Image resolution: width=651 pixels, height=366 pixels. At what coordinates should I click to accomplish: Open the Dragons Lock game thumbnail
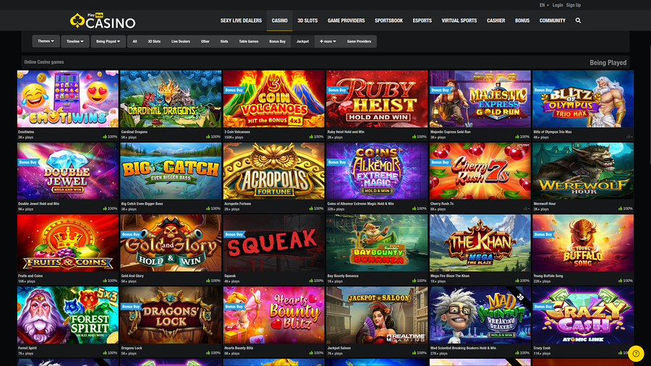171,315
